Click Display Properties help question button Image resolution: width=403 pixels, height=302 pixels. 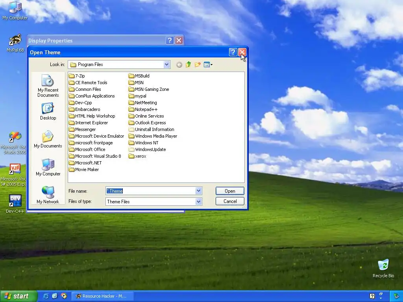[x=170, y=41]
